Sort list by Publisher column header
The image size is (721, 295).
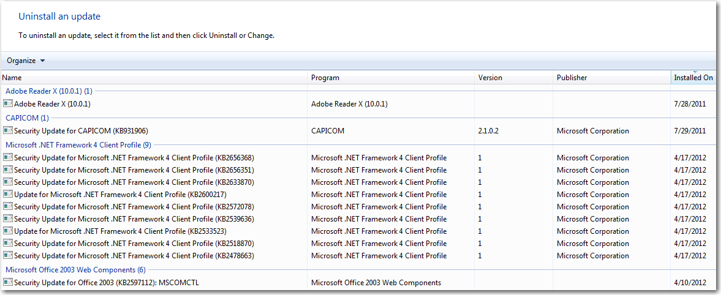click(611, 78)
